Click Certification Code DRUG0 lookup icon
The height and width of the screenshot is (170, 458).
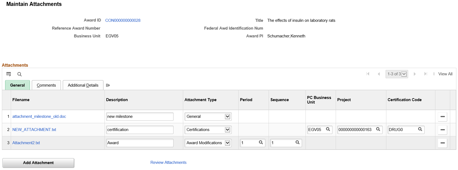click(420, 129)
